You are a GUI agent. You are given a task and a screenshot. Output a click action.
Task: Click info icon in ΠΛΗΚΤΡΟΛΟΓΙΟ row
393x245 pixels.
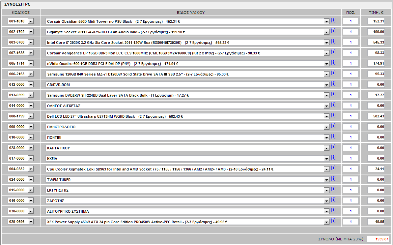pyautogui.click(x=333, y=126)
